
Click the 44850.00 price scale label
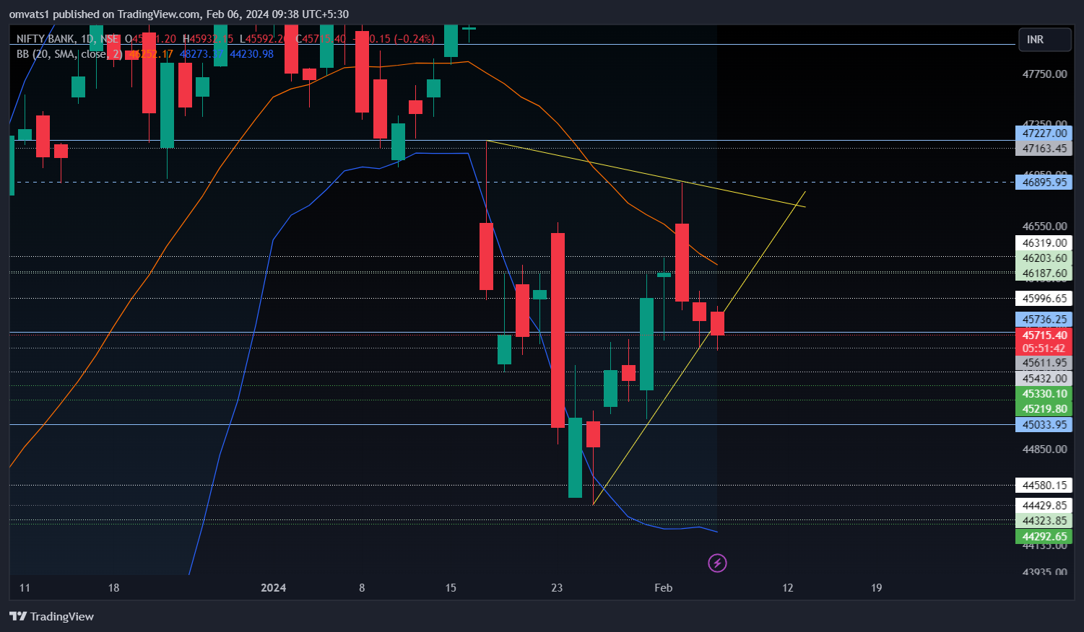click(x=1044, y=449)
